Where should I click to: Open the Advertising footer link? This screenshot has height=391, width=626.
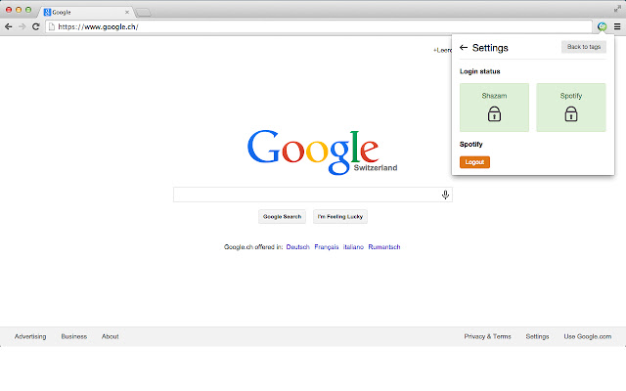30,336
